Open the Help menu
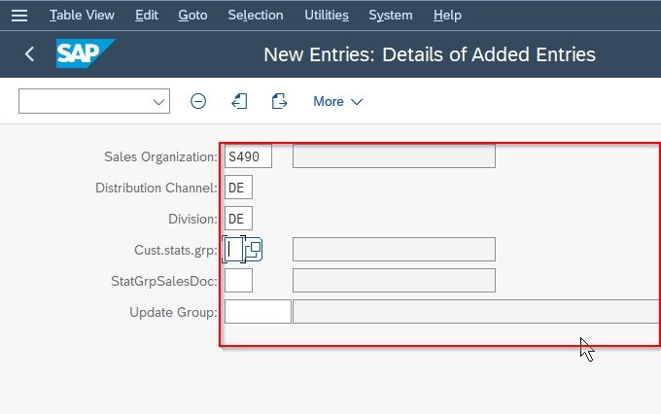This screenshot has width=661, height=414. coord(447,16)
